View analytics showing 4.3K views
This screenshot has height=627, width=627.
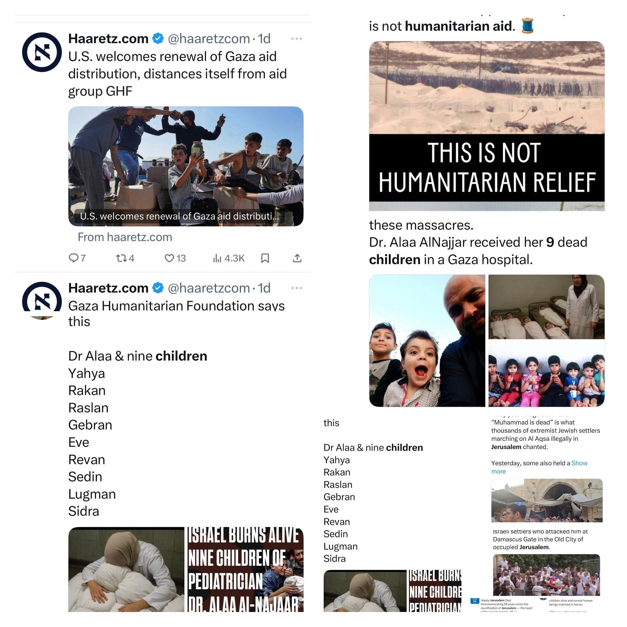click(x=229, y=258)
